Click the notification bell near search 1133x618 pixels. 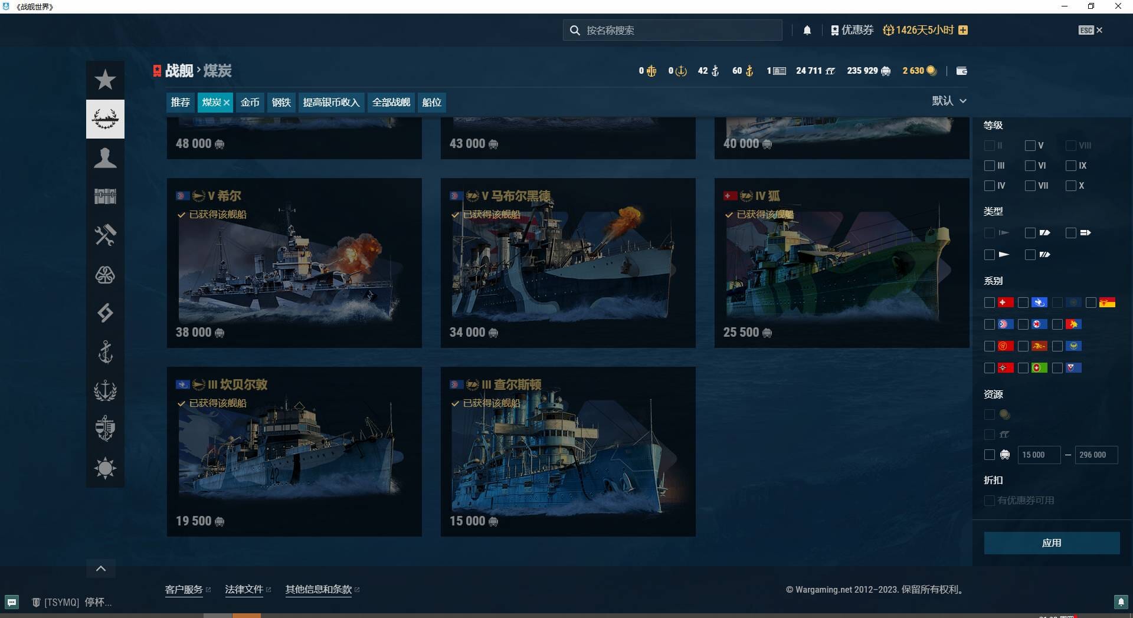807,30
